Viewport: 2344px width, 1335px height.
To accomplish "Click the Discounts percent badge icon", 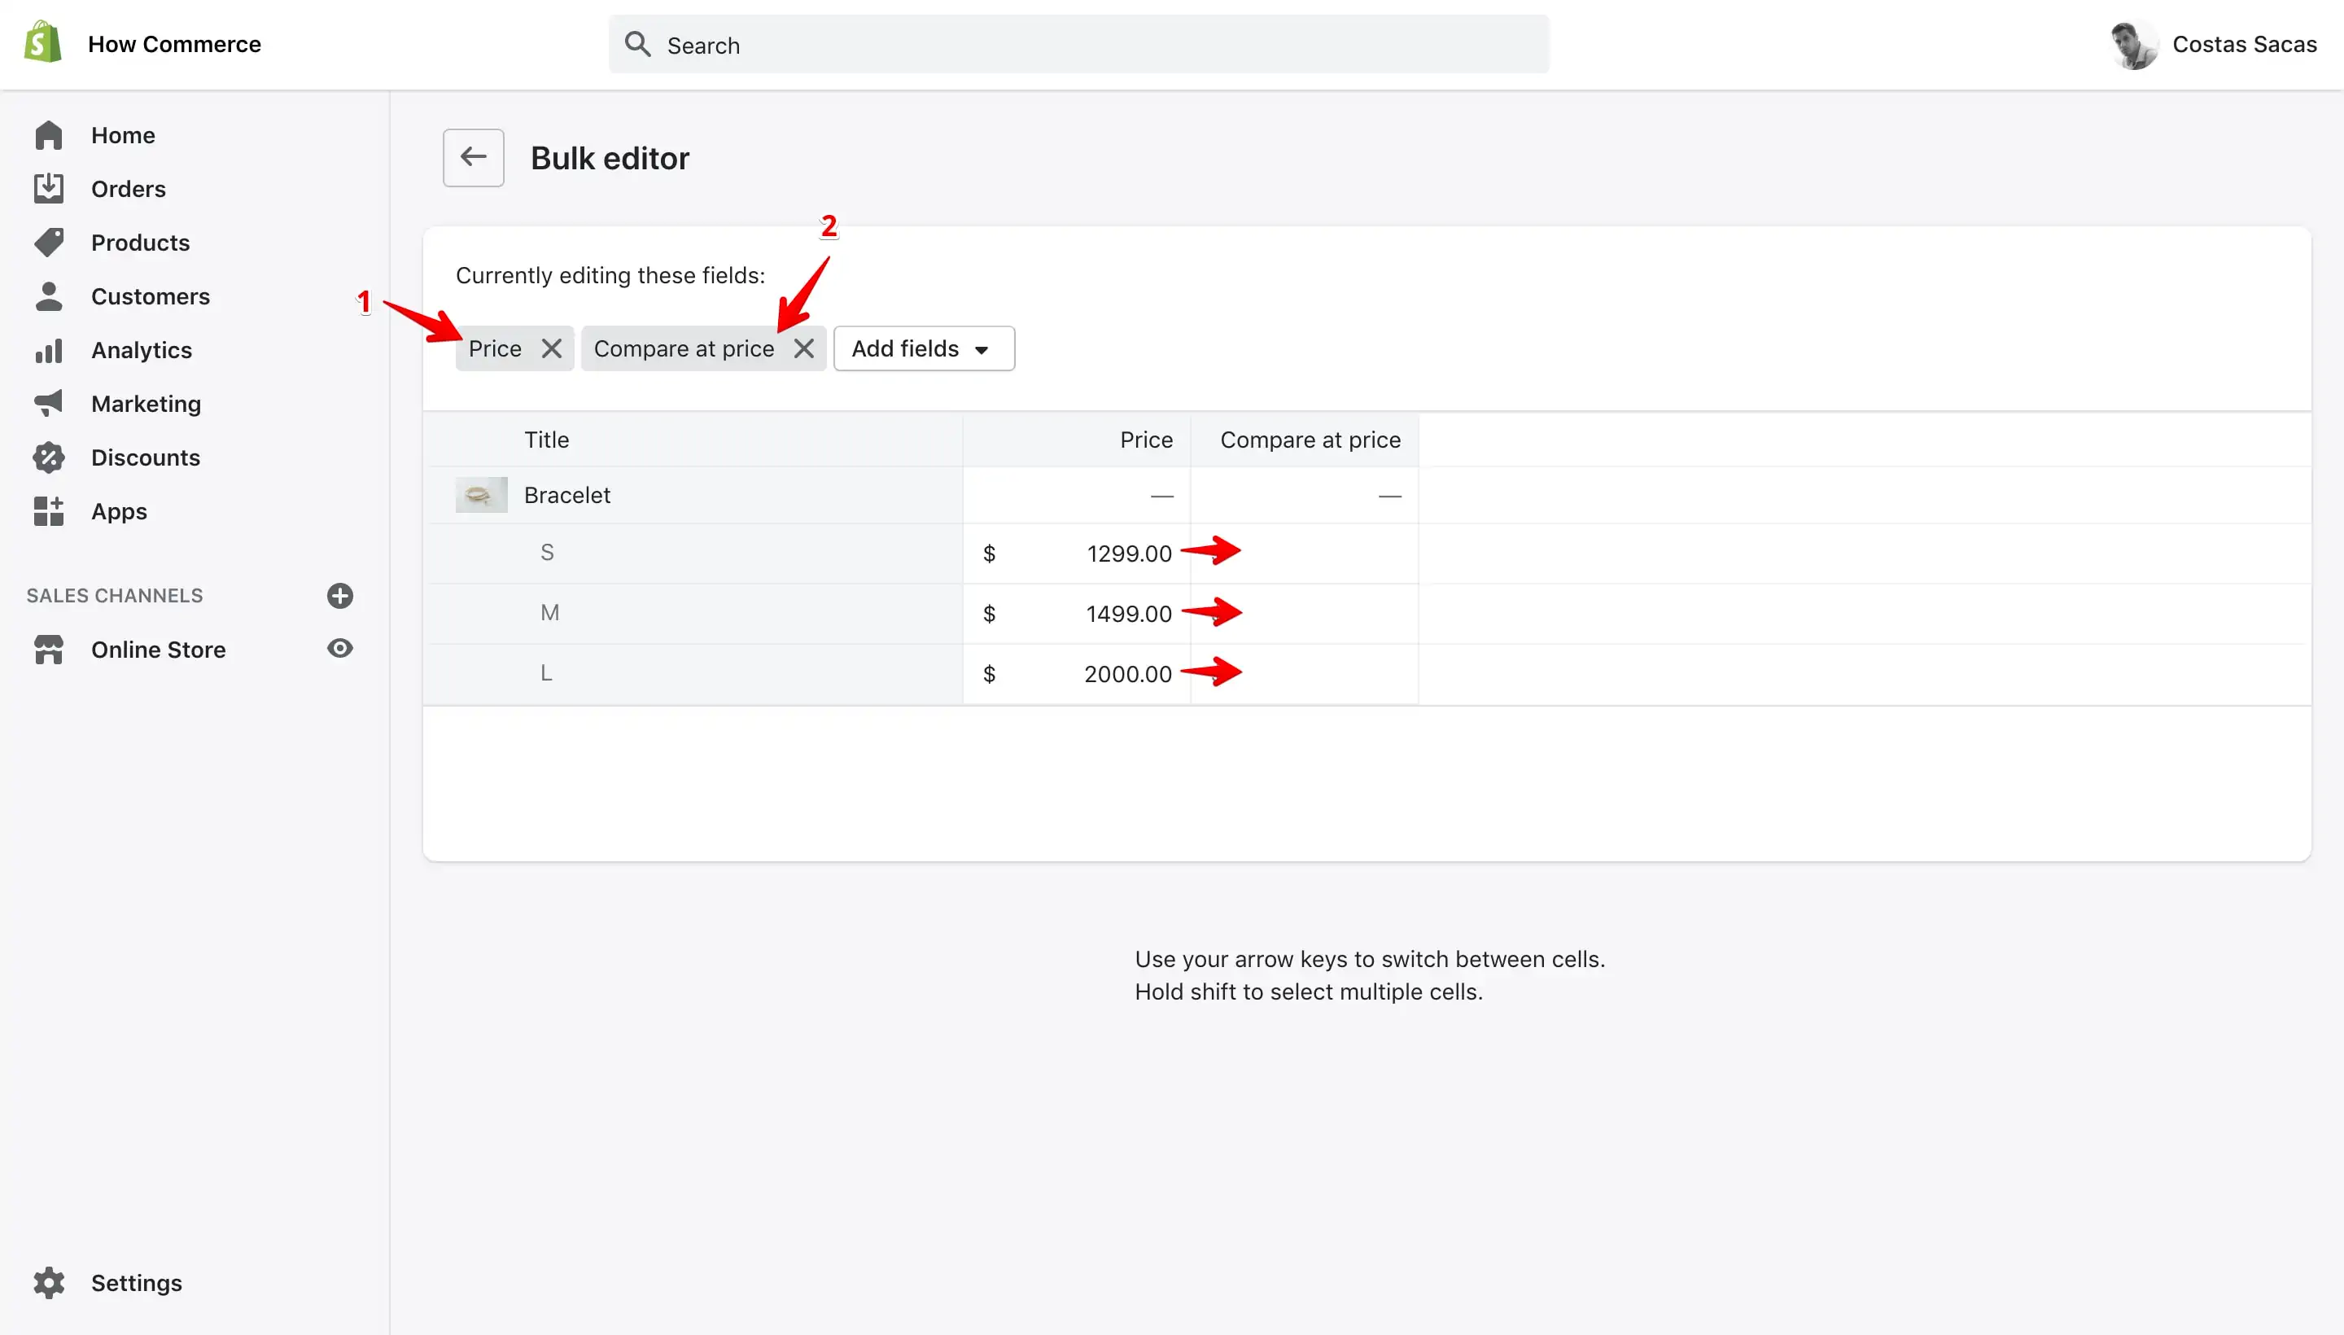I will [x=49, y=457].
